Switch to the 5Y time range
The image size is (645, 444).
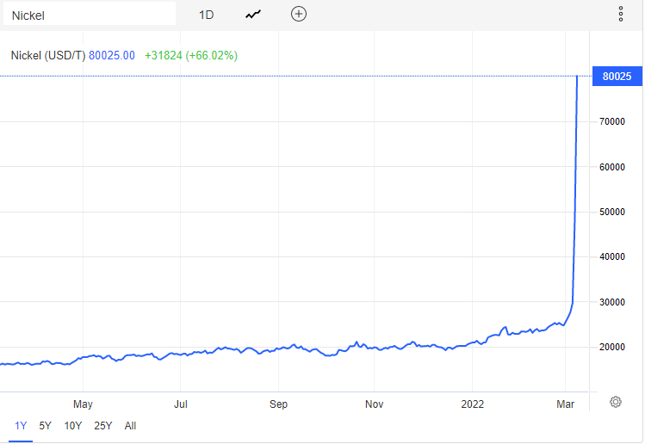point(46,425)
